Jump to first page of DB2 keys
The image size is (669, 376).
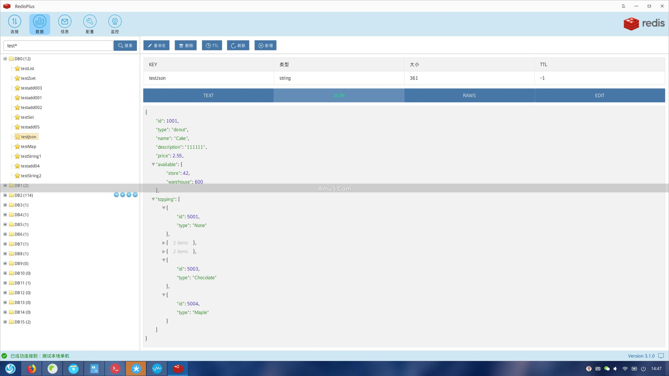(x=116, y=195)
